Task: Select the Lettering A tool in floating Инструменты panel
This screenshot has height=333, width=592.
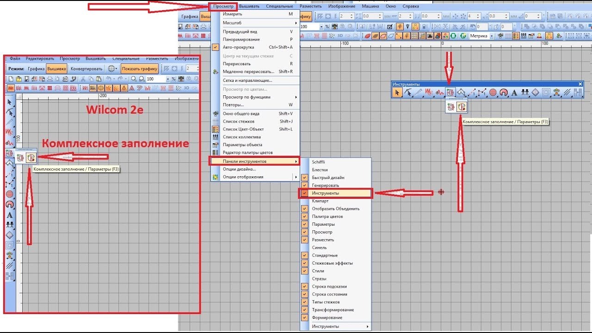Action: pyautogui.click(x=514, y=92)
